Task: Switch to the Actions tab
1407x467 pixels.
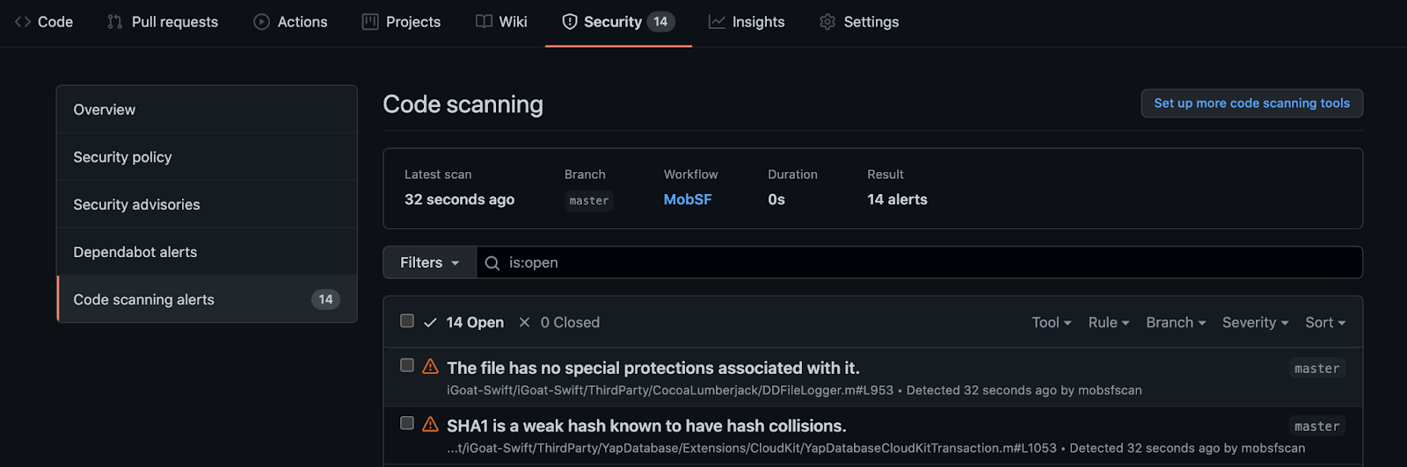Action: pos(290,22)
